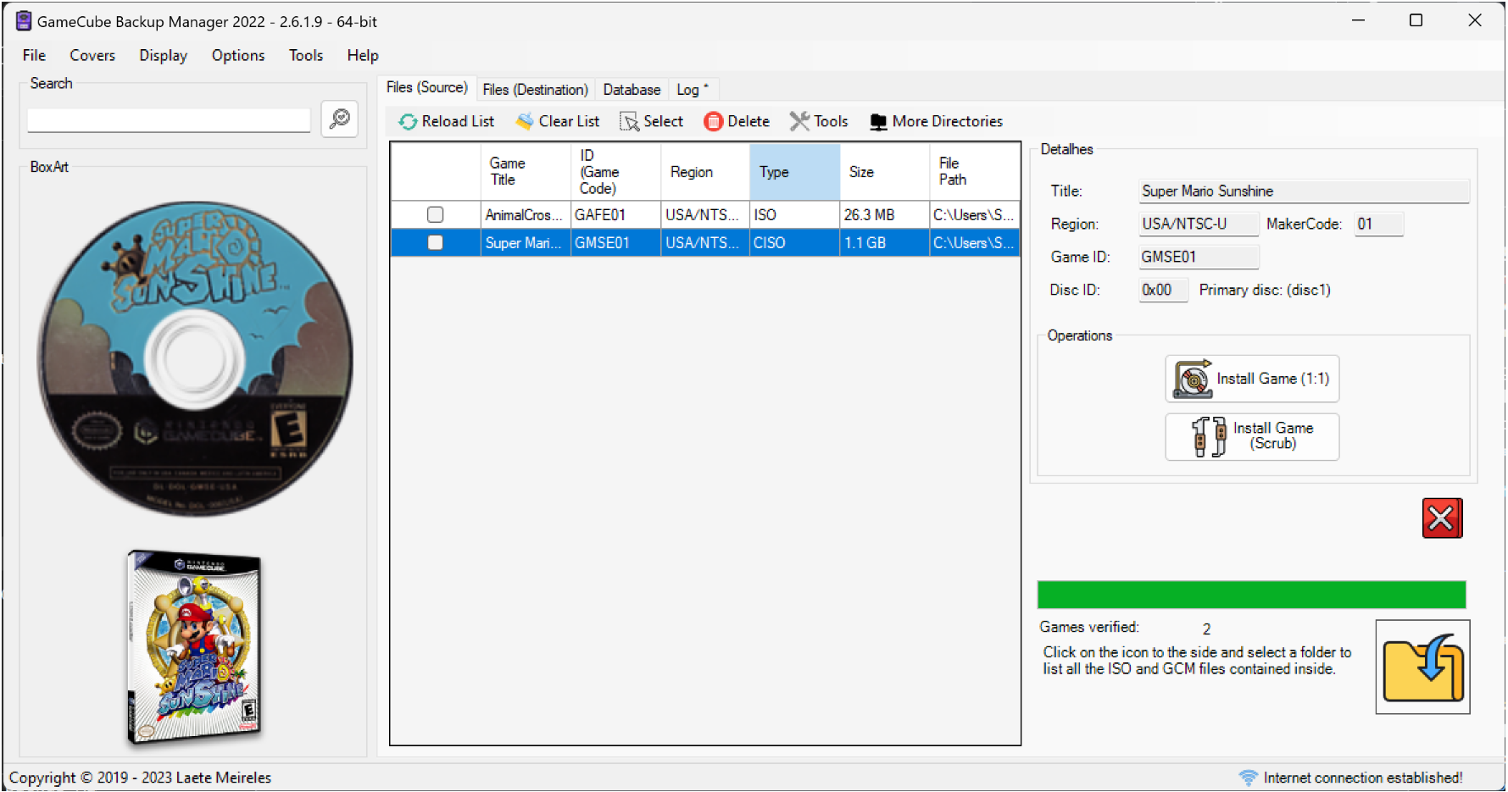Click the Reload List toolbar button
Screen dimensions: 1508x792
click(x=447, y=122)
